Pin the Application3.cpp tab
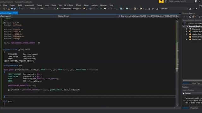Screen dimensions: 202x113 [x=14, y=13]
